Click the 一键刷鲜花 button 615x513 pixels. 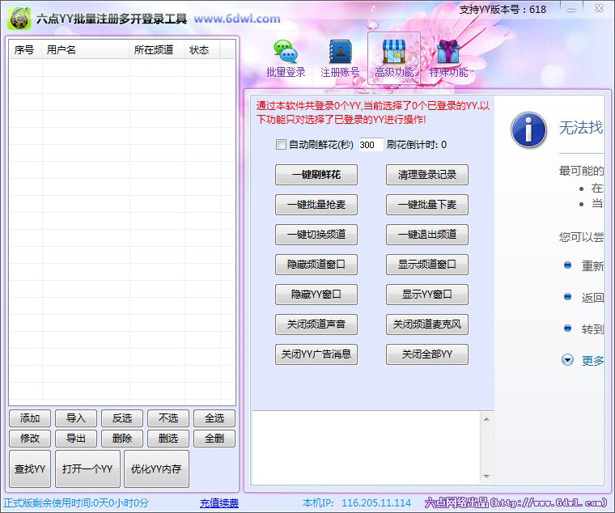[x=316, y=175]
